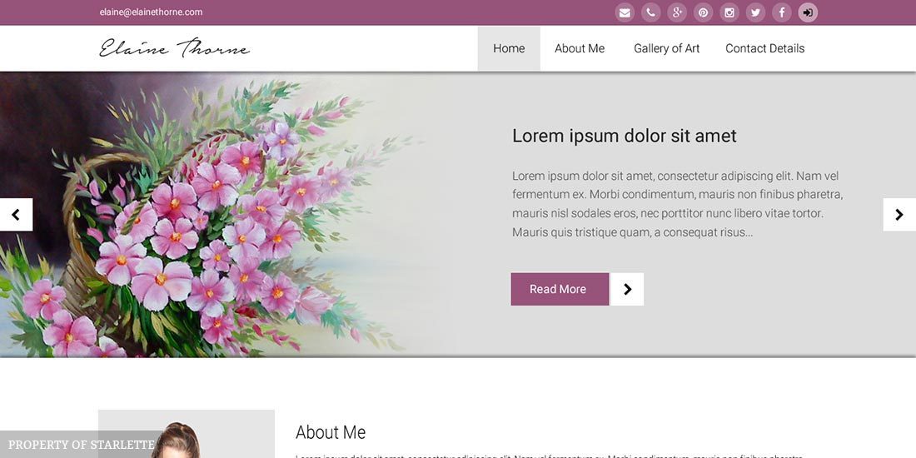This screenshot has height=458, width=916.
Task: Open the Gallery of Art page
Action: 666,48
